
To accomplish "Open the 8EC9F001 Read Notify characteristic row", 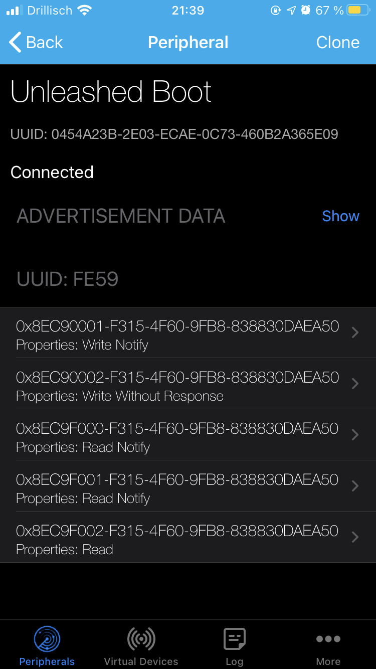I will (x=177, y=486).
